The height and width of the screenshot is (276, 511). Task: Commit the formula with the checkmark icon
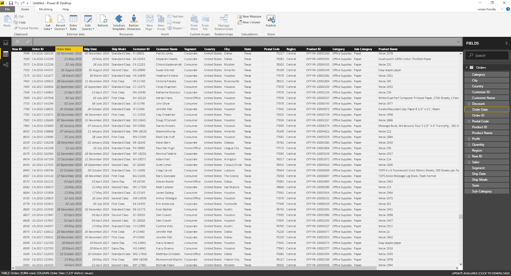click(x=28, y=41)
